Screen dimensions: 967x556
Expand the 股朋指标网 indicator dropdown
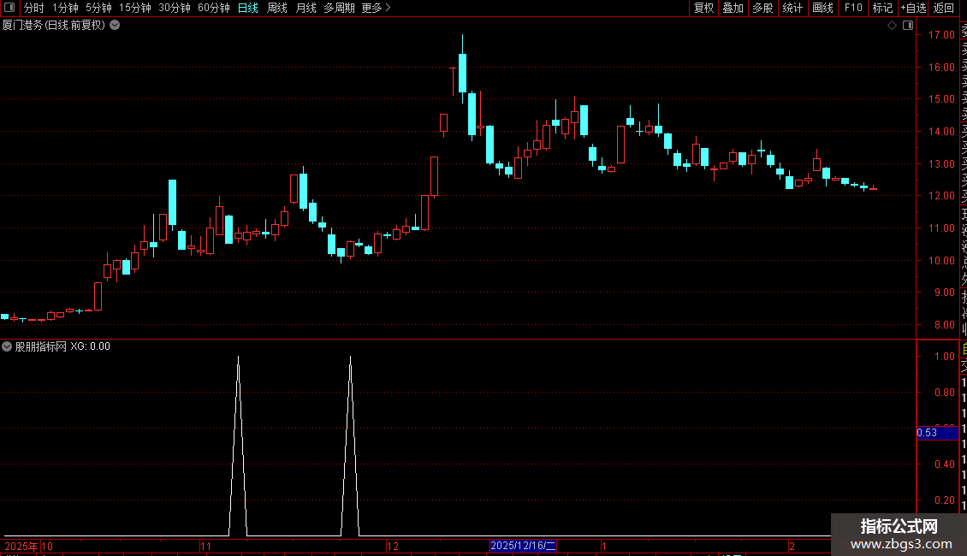coord(7,346)
